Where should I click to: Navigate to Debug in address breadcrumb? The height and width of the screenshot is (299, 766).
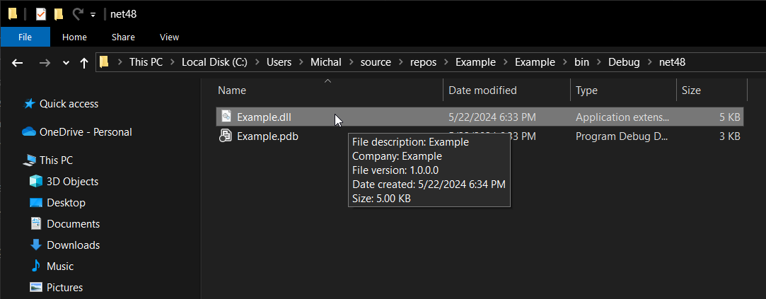(x=623, y=62)
